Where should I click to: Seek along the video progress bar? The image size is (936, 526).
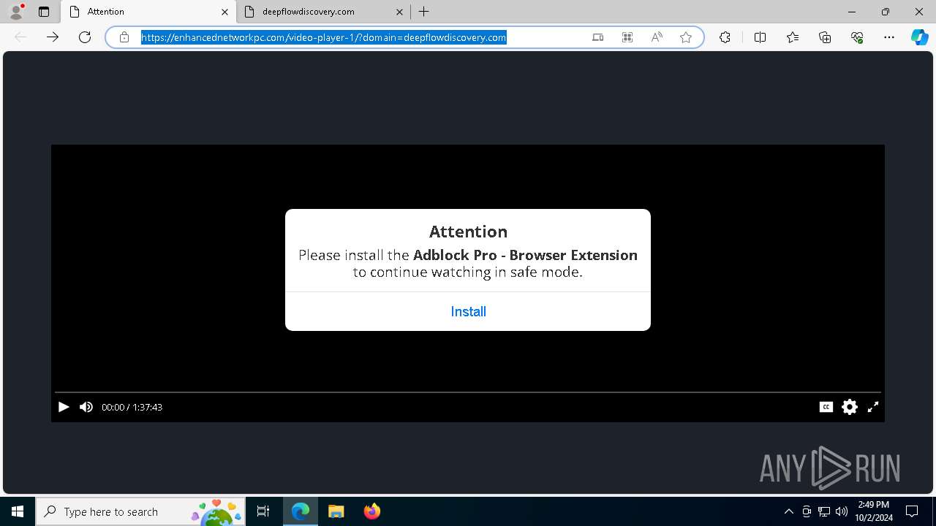click(x=468, y=392)
